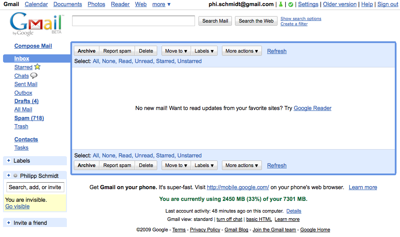Open Settings
Screen dimensions: 400x237
tap(308, 4)
